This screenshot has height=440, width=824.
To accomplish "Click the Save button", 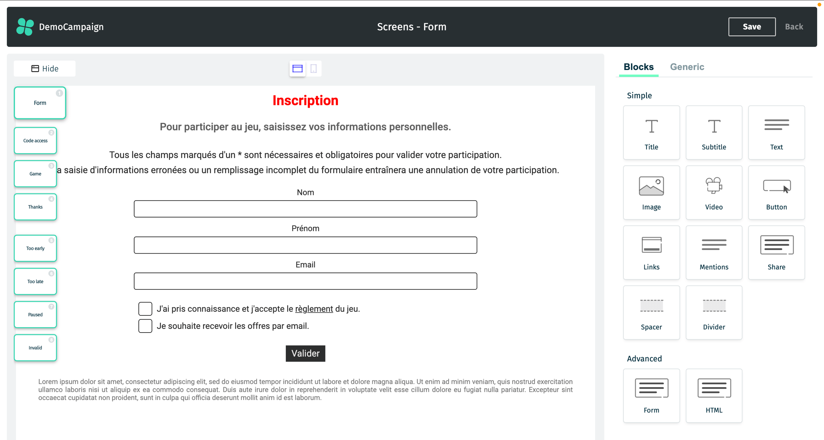I will pos(752,27).
